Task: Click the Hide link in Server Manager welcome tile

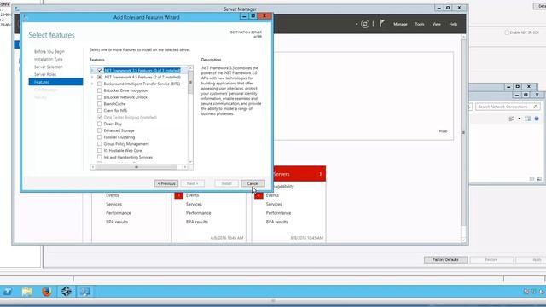Action: (x=443, y=131)
